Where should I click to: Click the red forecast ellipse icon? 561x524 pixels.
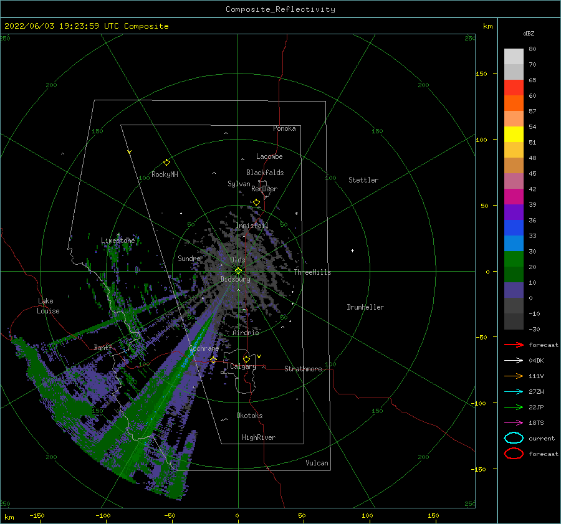[x=514, y=454]
